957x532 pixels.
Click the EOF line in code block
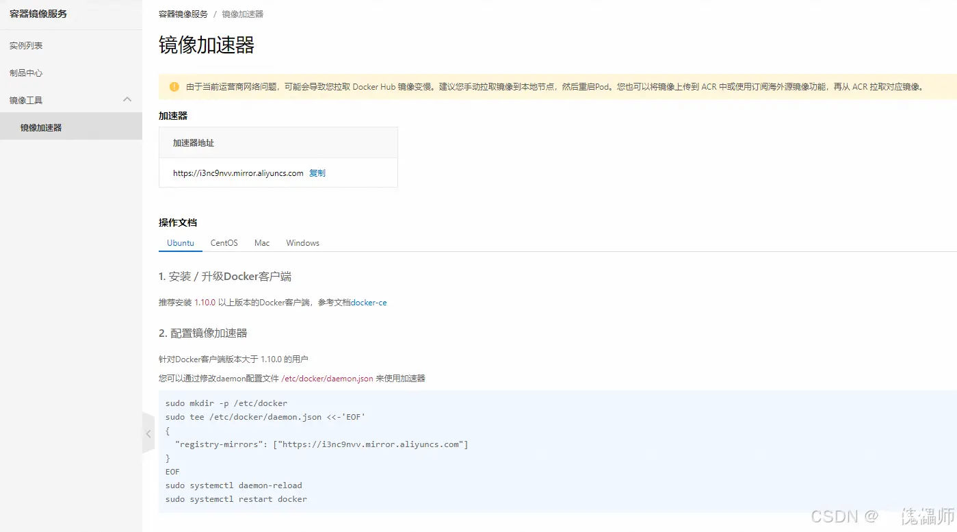coord(172,472)
